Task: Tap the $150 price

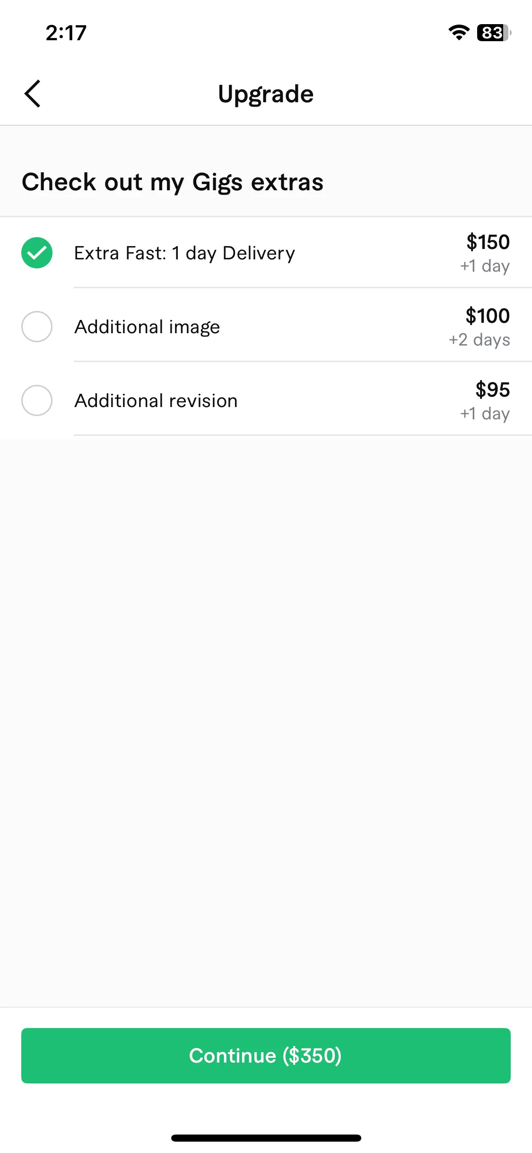Action: coord(488,242)
